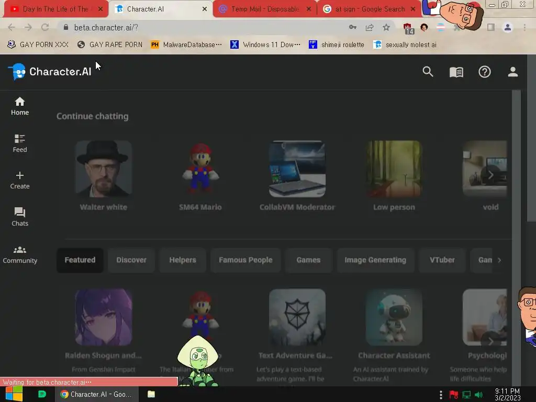This screenshot has width=536, height=402.
Task: Click the share page icon in address bar
Action: [x=370, y=27]
